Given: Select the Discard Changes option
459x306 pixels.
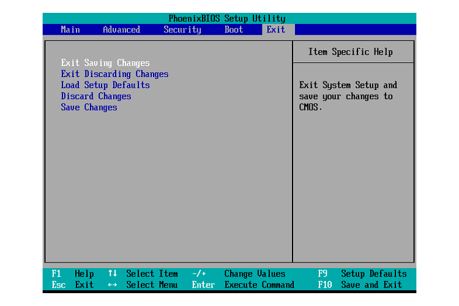Looking at the screenshot, I should tap(96, 96).
